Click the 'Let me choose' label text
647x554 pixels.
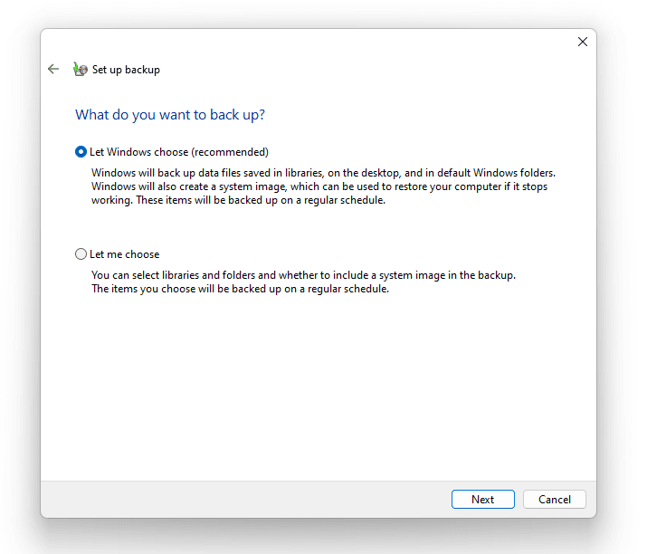tap(124, 254)
